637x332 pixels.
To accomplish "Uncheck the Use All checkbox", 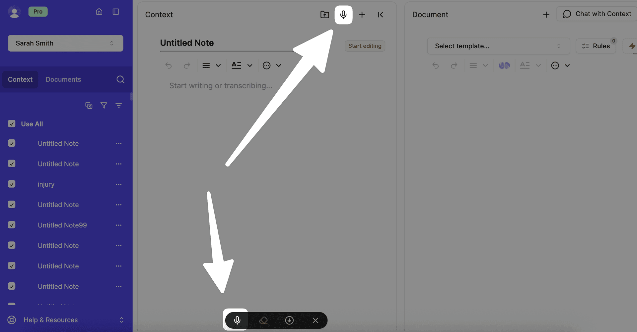I will (x=12, y=124).
